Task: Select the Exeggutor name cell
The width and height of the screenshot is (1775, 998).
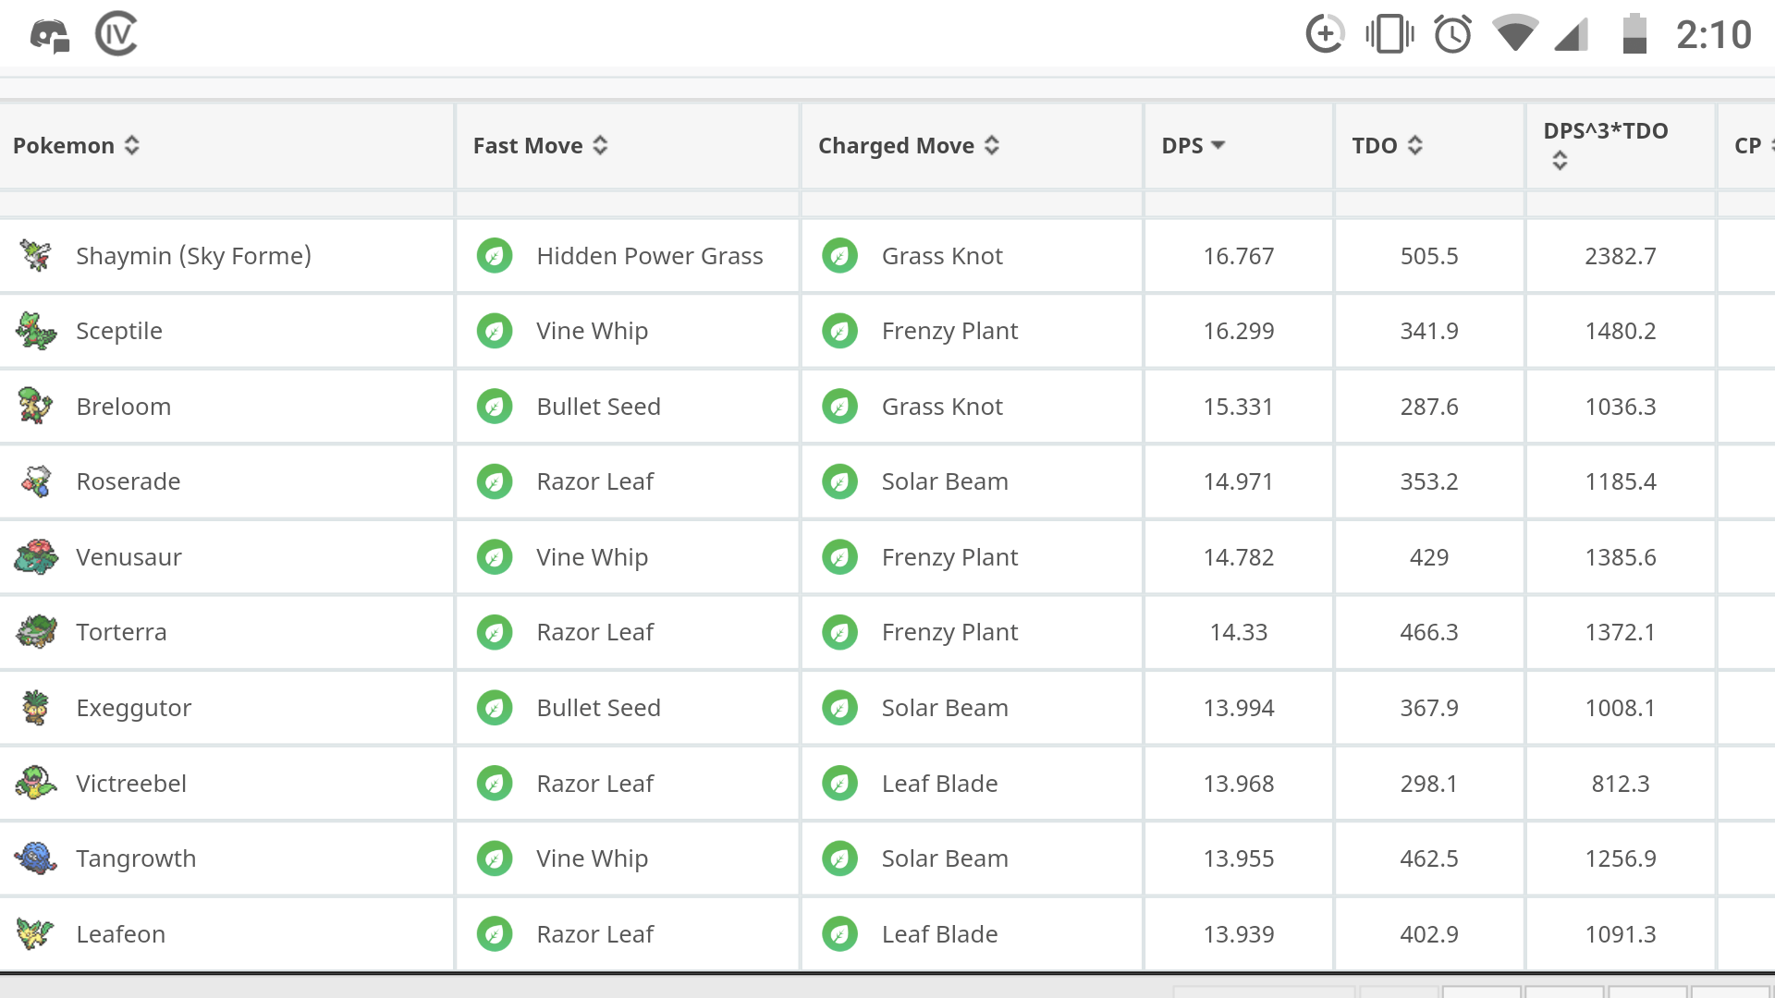Action: (x=133, y=708)
